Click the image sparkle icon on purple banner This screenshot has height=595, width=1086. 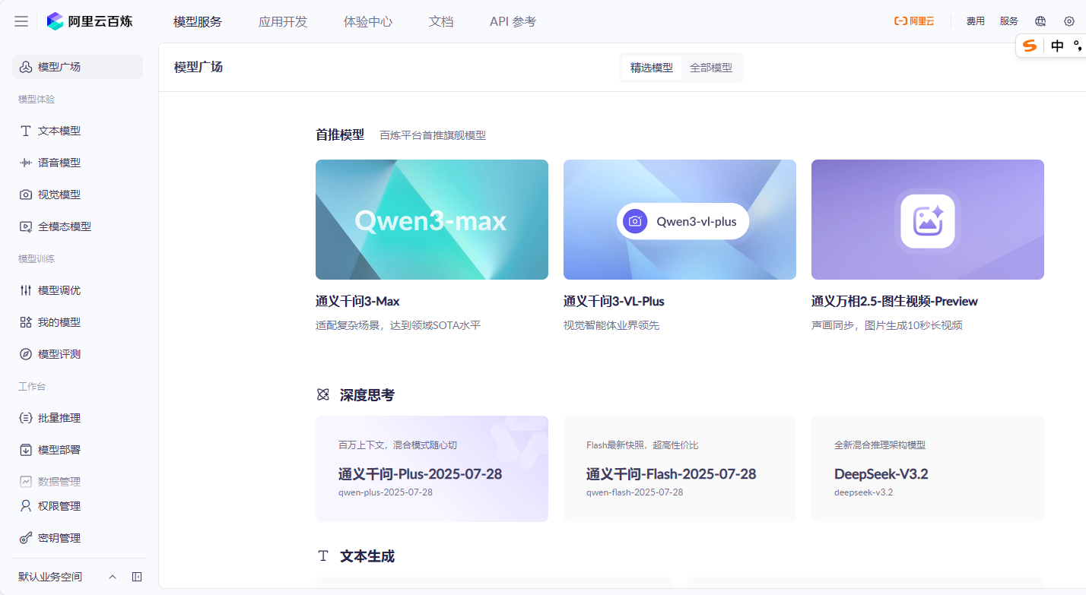pos(927,220)
